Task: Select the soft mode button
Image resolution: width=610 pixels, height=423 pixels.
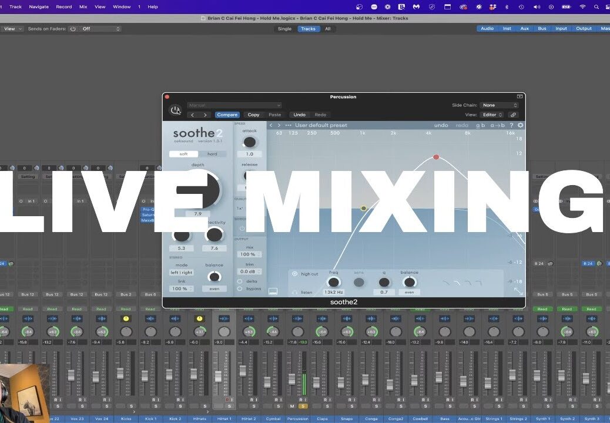Action: pos(183,154)
